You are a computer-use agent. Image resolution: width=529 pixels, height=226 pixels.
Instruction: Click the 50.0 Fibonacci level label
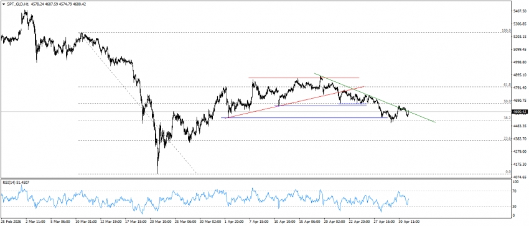[507, 101]
